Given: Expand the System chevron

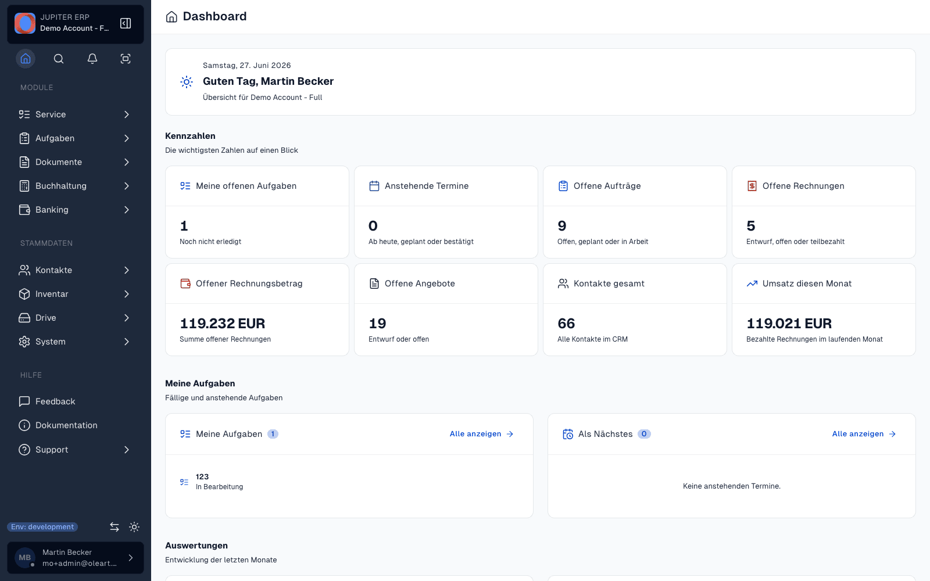Looking at the screenshot, I should [x=127, y=342].
